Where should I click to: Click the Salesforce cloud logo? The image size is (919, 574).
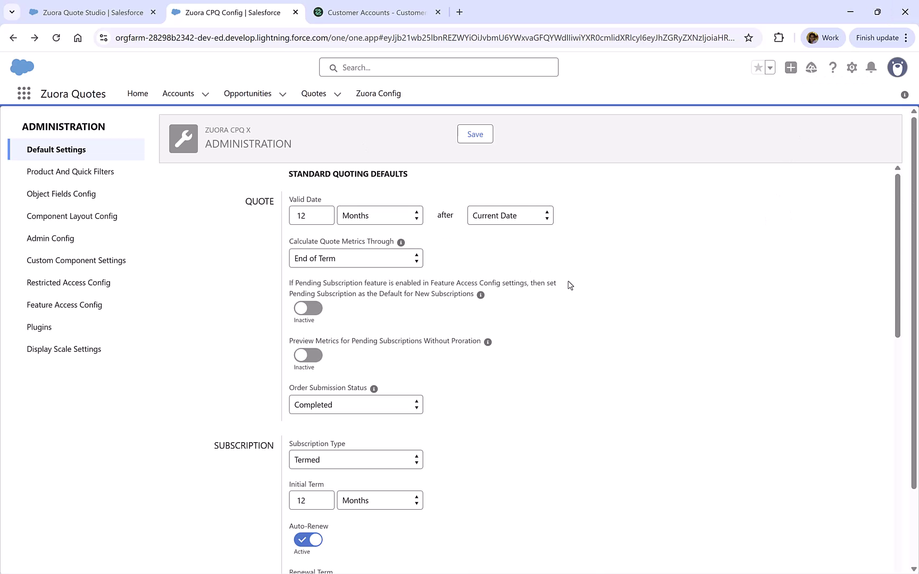click(22, 67)
